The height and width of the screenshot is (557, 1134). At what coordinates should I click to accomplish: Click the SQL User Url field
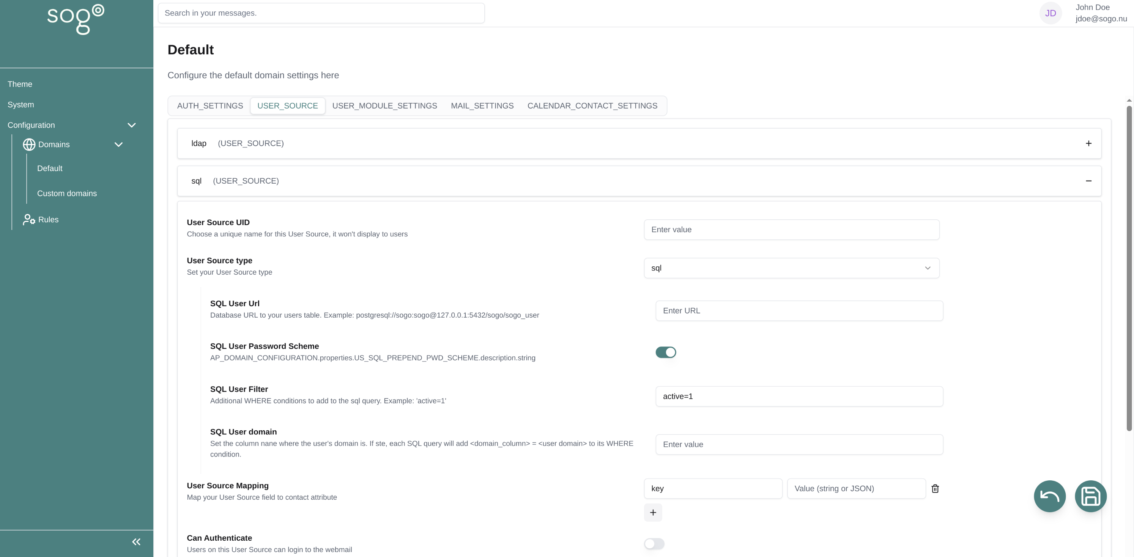(799, 311)
